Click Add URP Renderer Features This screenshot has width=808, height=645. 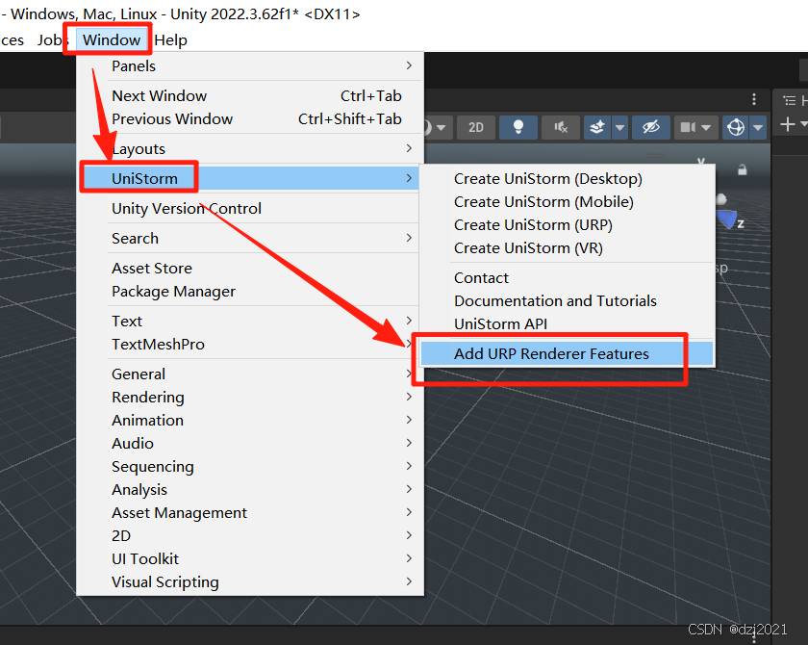(x=567, y=353)
